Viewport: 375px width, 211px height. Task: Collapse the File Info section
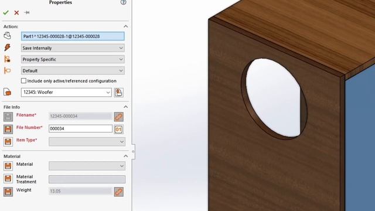pyautogui.click(x=125, y=107)
